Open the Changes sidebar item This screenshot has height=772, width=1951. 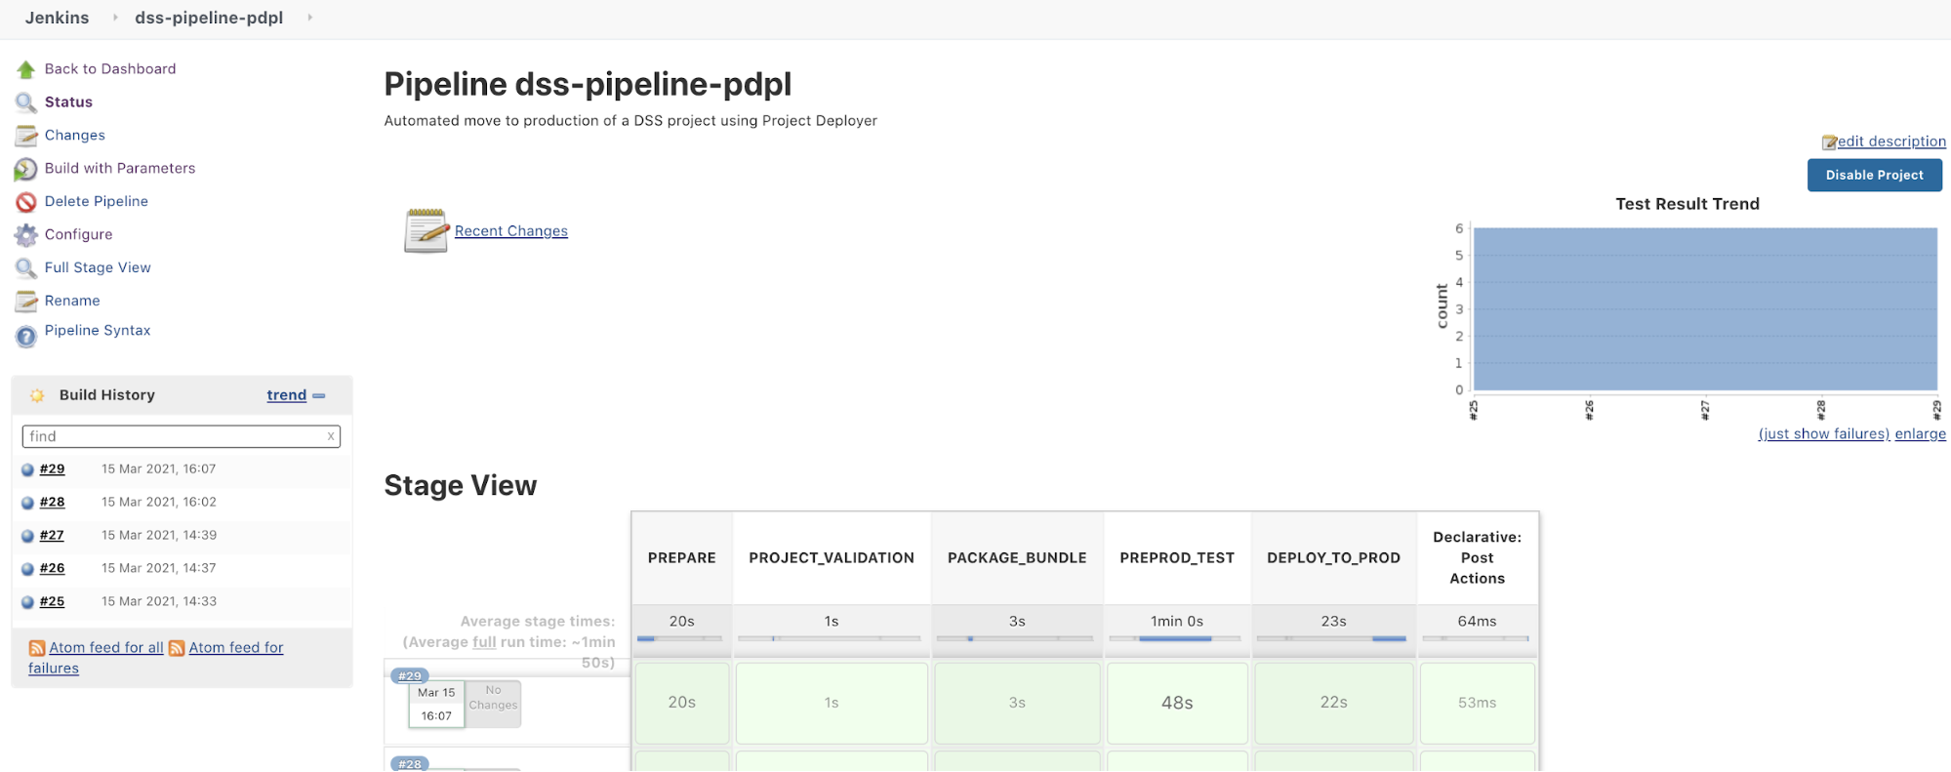pyautogui.click(x=74, y=136)
